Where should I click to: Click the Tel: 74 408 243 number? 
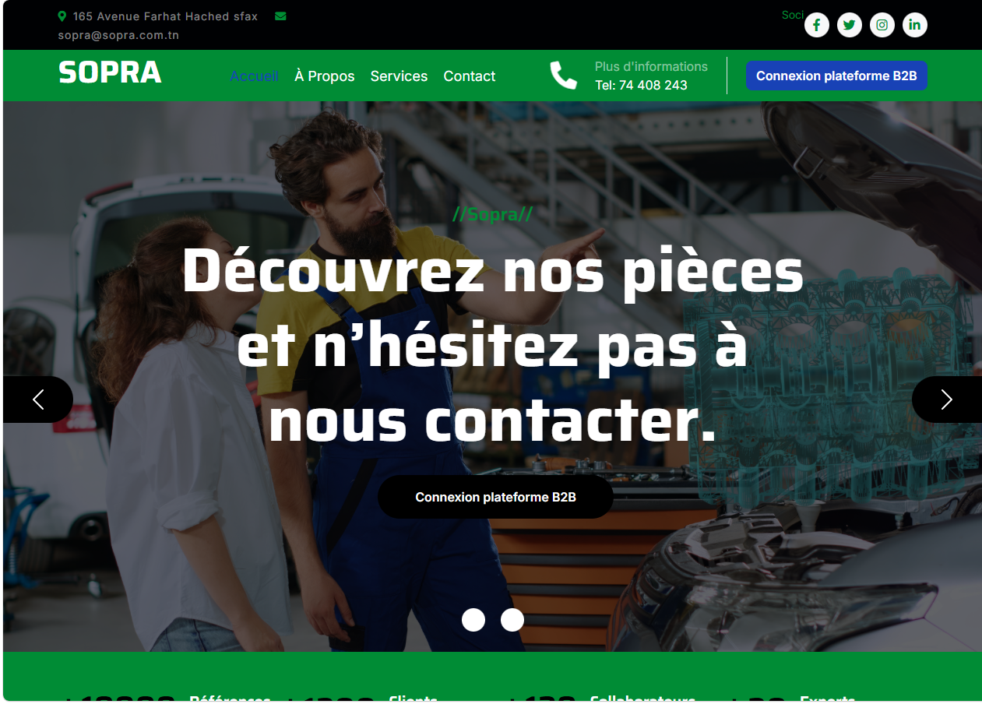(641, 85)
